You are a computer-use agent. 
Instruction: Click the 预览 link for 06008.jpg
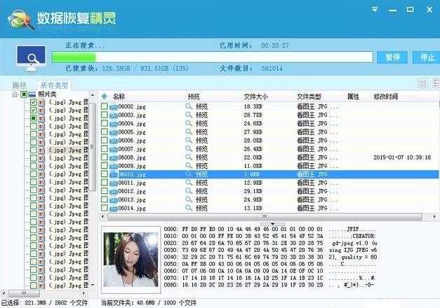tap(201, 157)
